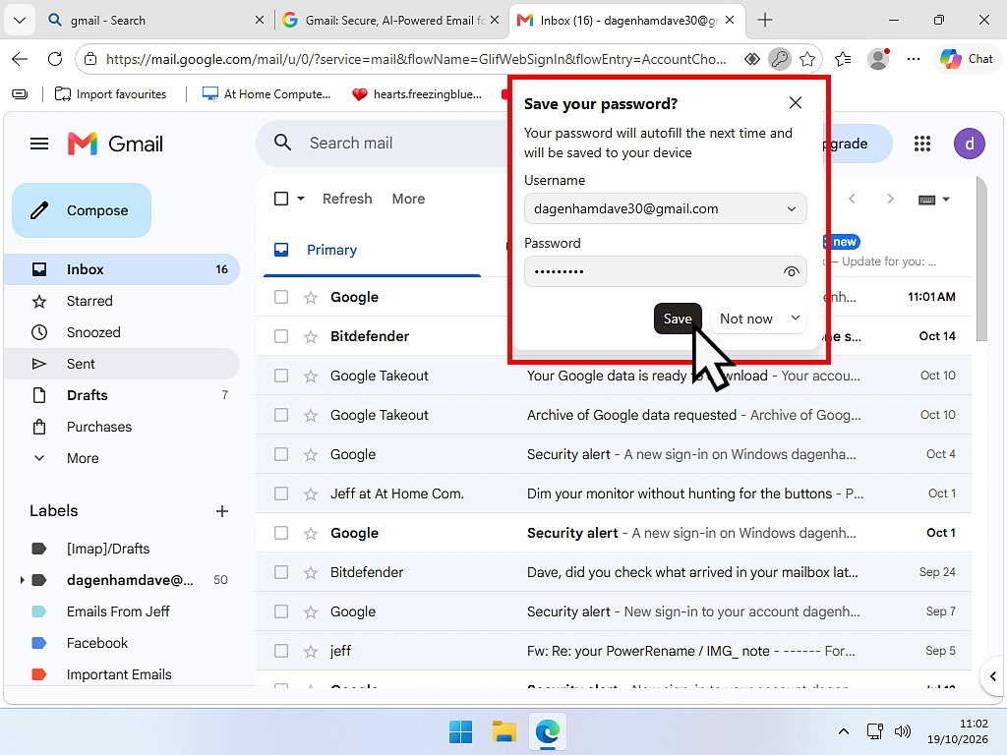Open the browser favourites list icon
This screenshot has width=1007, height=755.
pos(843,59)
